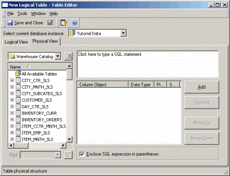This screenshot has height=176, width=230.
Task: Switch to the Logical View tab
Action: click(16, 42)
